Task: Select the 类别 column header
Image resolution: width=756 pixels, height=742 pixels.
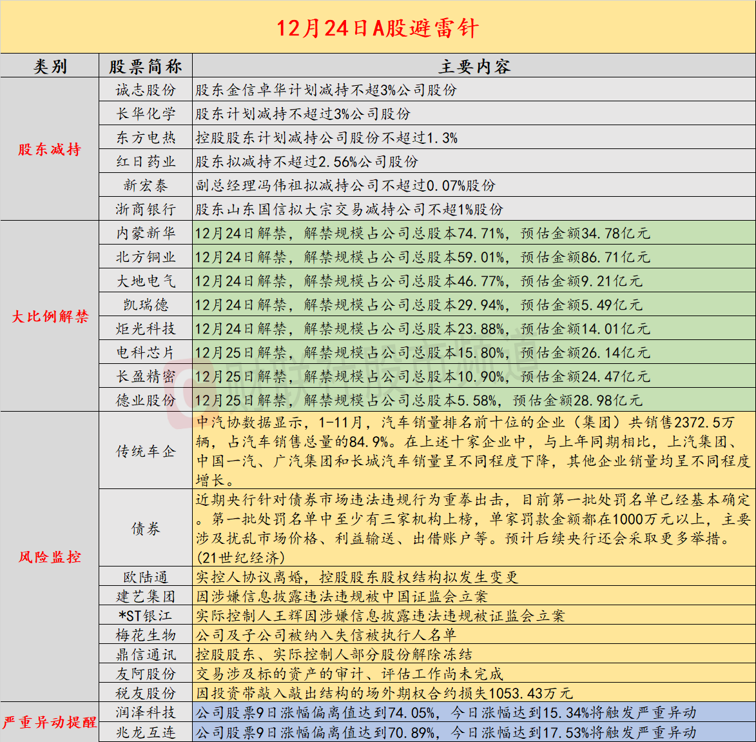Action: [50, 66]
